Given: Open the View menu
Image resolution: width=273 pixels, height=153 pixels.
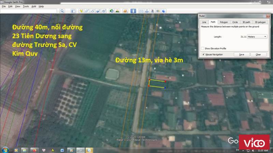Looking at the screenshot, I should pyautogui.click(x=17, y=6).
